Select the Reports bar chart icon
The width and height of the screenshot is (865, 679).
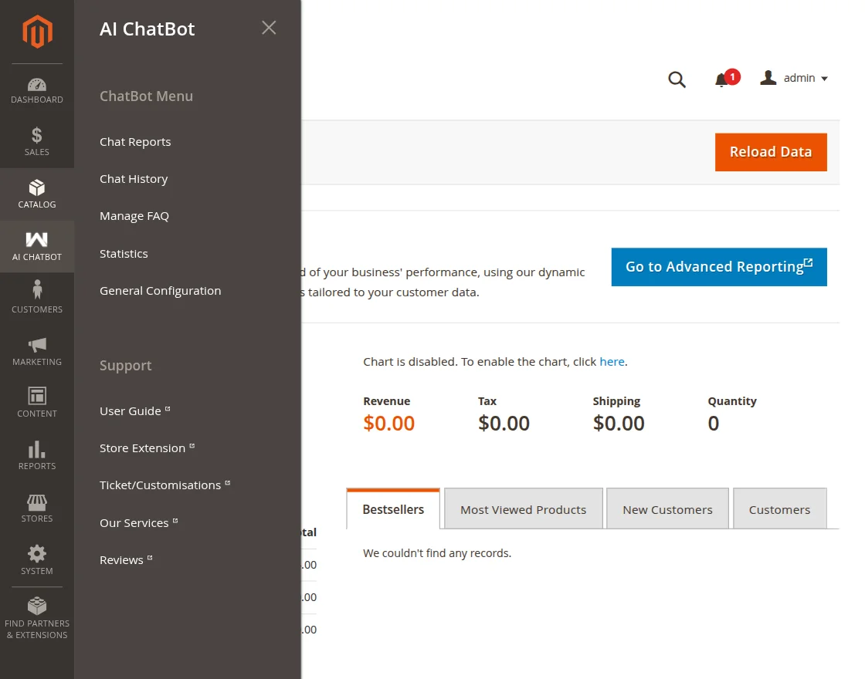pyautogui.click(x=37, y=450)
